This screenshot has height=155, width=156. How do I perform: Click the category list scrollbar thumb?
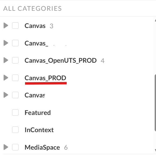[155, 103]
